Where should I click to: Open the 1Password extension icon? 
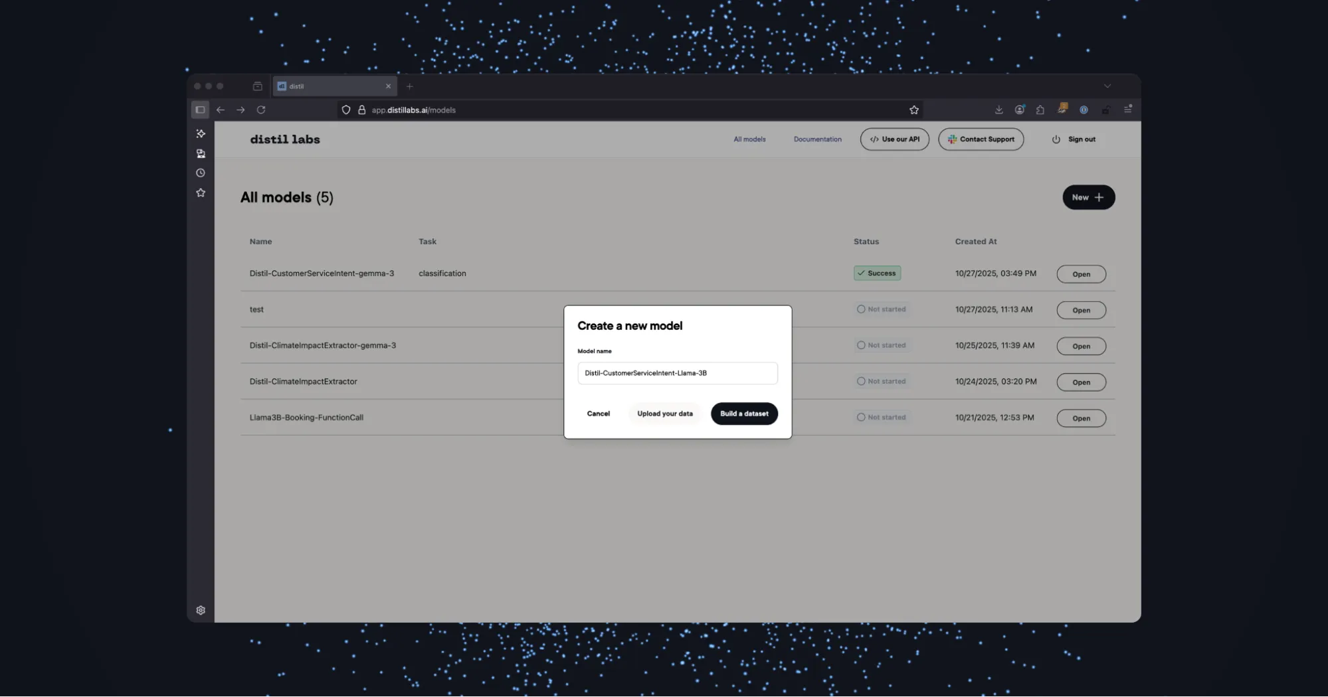[x=1084, y=110]
